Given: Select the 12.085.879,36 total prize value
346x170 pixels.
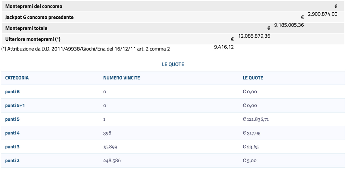Looking at the screenshot, I should tap(254, 36).
